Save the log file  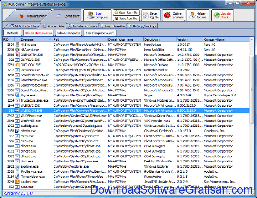(151, 15)
